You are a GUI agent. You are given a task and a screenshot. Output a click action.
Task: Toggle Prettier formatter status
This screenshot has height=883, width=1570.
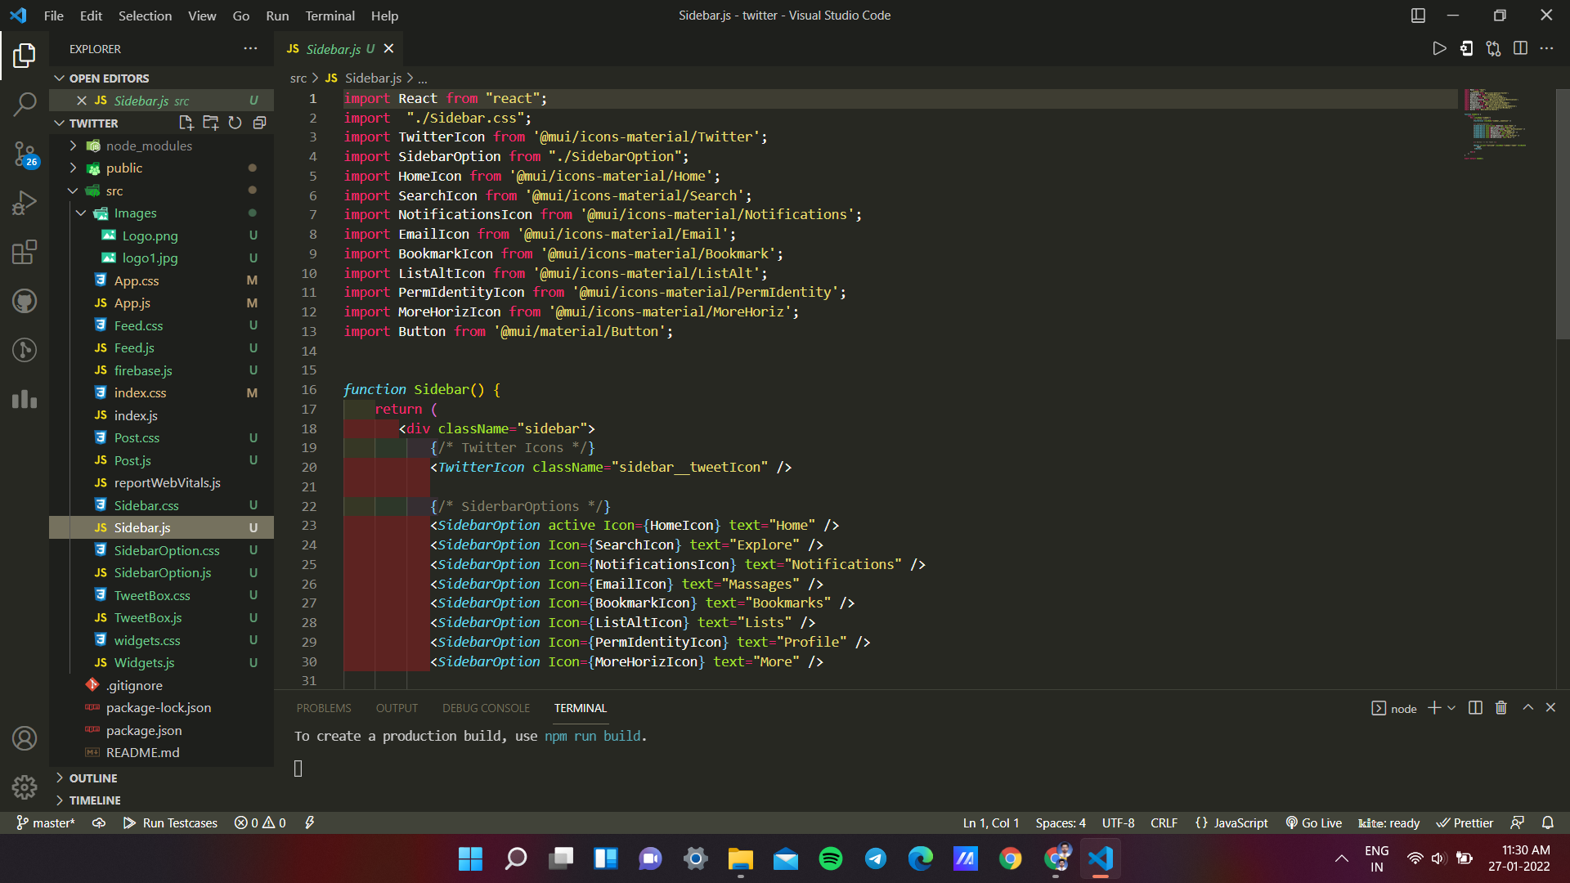1465,822
